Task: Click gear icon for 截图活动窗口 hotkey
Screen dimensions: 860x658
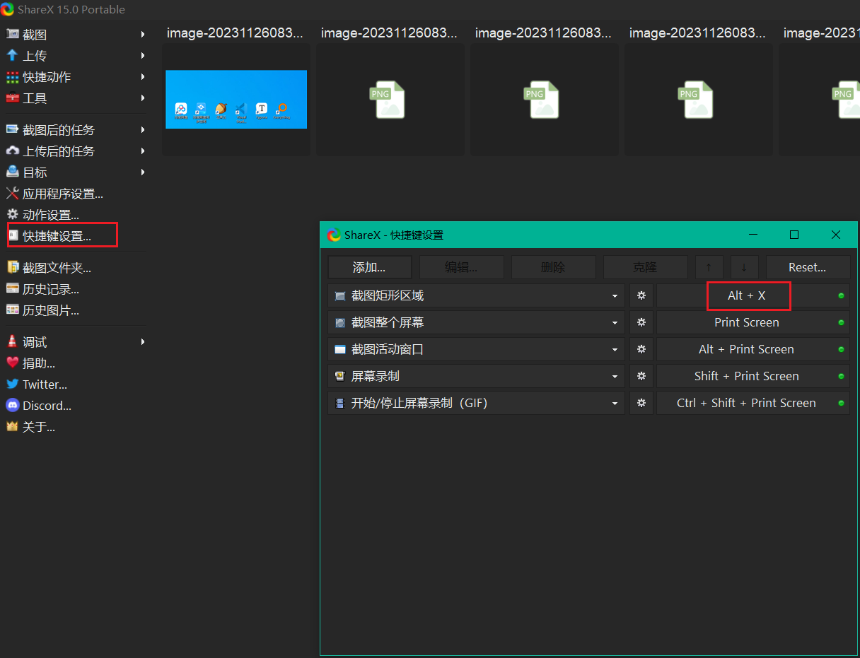Action: (641, 349)
